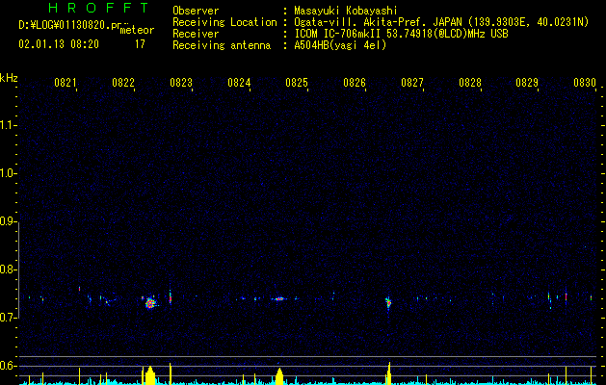Click the horizontal meteor echo before 0825
This screenshot has height=385, width=606.
[279, 298]
